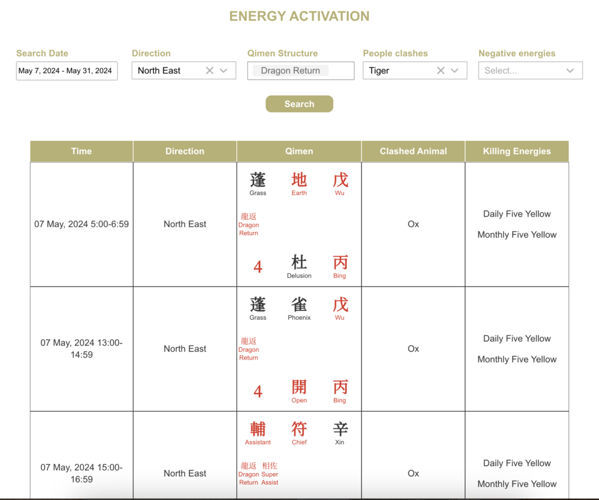Clear the North East direction selection
Image resolution: width=599 pixels, height=500 pixels.
[209, 71]
